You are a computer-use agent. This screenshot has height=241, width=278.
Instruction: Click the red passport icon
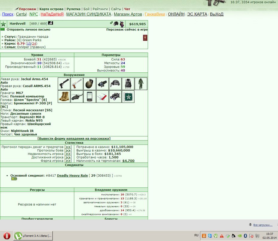click(145, 38)
